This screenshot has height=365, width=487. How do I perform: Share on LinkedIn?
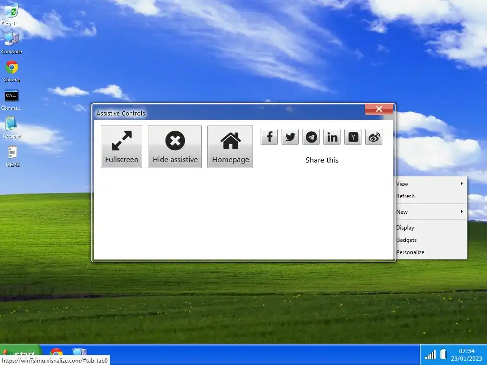[x=332, y=137]
